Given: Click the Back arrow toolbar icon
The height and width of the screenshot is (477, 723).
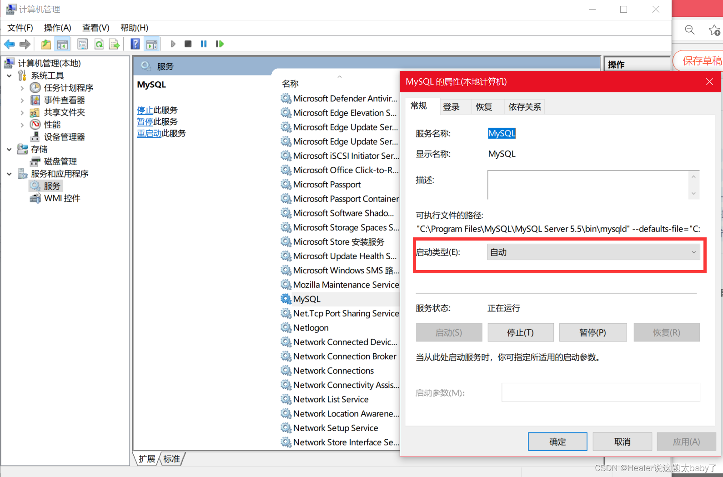Looking at the screenshot, I should pos(10,44).
